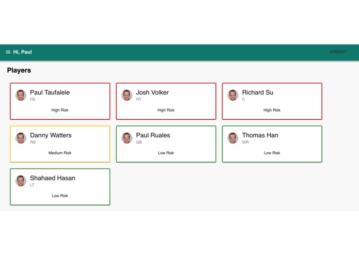359x255 pixels.
Task: Click the 'C' position under Richard Su
Action: 243,99
